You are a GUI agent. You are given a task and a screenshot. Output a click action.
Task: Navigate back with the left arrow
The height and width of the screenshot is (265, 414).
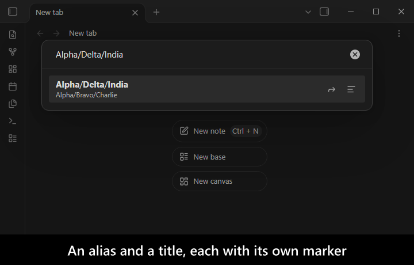tap(40, 33)
